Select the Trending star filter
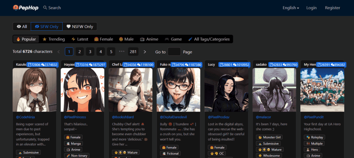354x158 pixels. [54, 39]
